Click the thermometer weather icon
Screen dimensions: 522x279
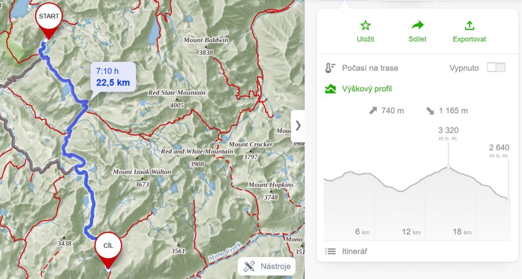[330, 68]
